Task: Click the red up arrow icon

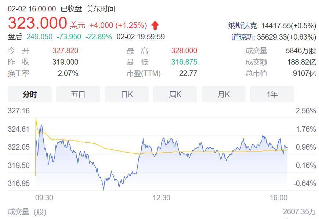Action: click(x=155, y=25)
